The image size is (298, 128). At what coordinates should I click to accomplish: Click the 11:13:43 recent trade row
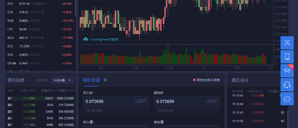coord(257,112)
